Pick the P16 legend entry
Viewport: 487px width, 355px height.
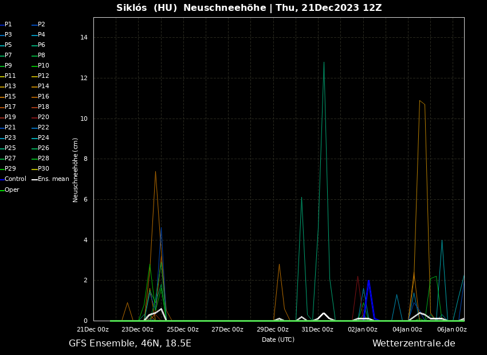pyautogui.click(x=44, y=97)
